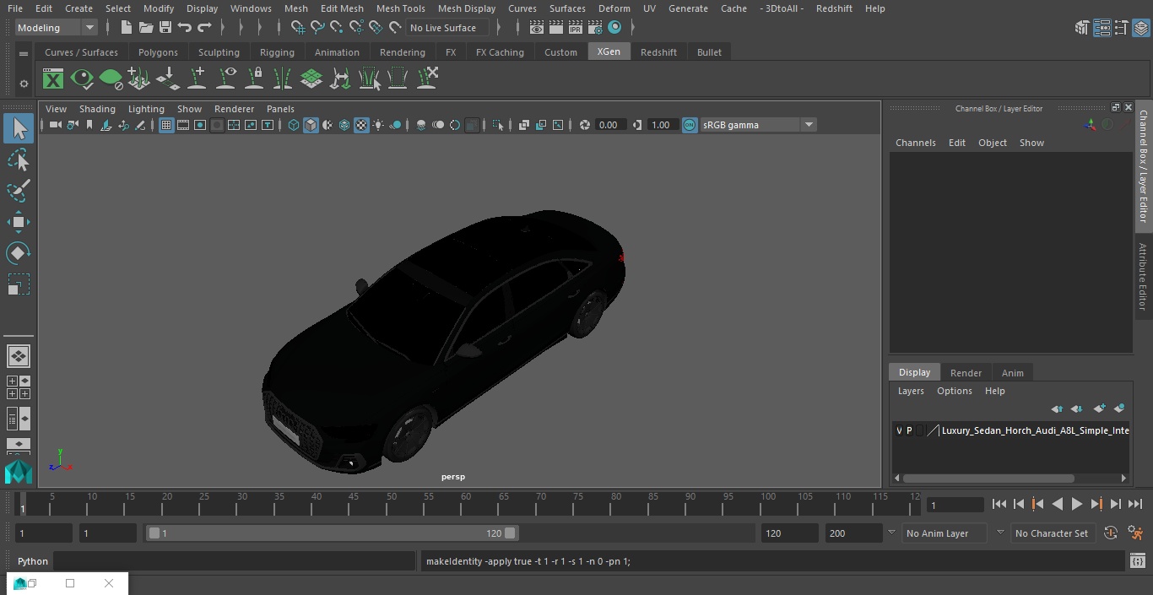Select the Move tool in the toolbox

[18, 223]
